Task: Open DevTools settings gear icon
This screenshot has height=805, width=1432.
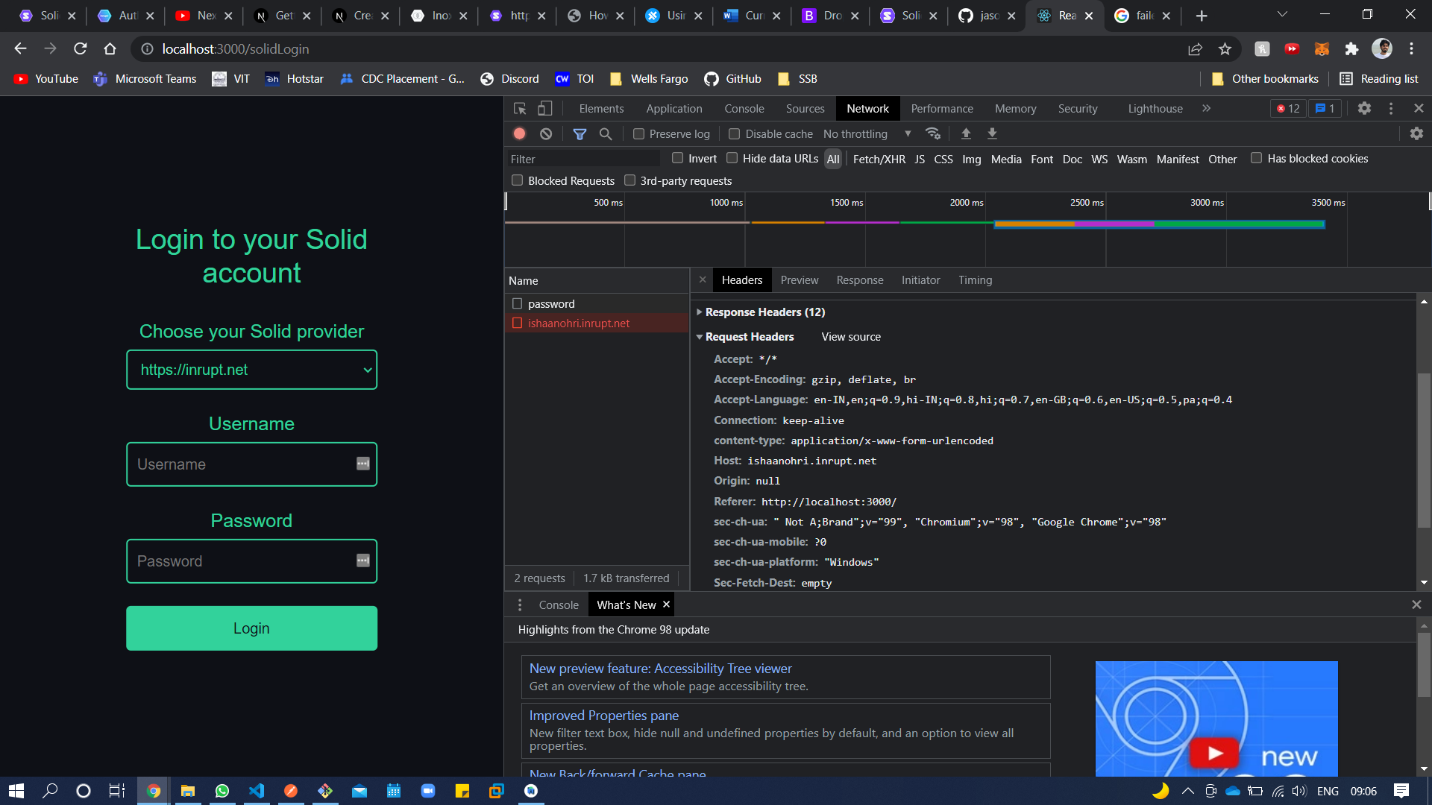Action: pyautogui.click(x=1364, y=109)
